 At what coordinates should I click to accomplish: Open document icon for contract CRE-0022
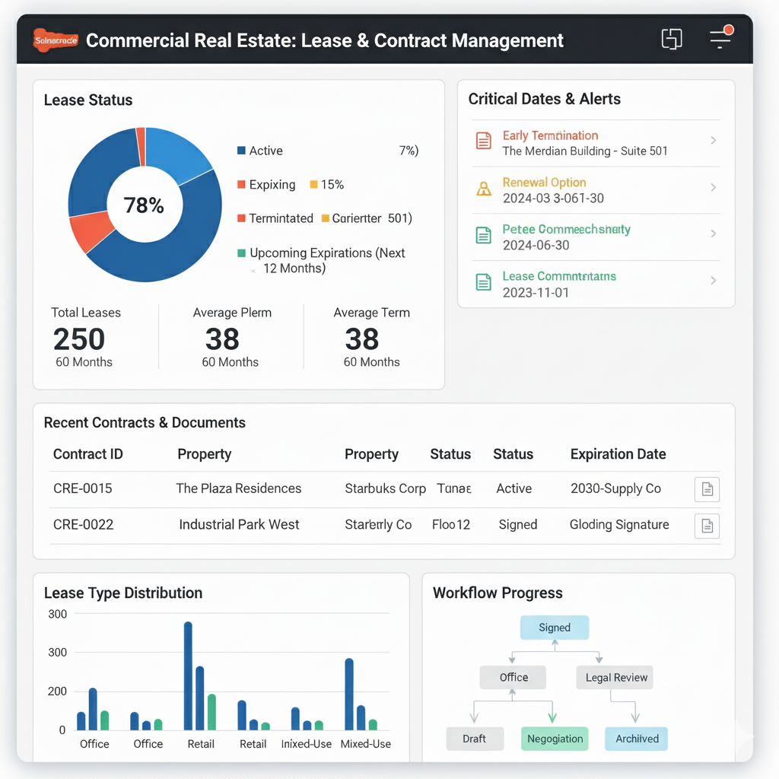click(x=707, y=526)
